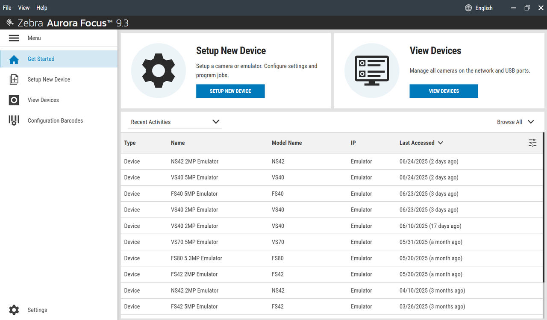Click View Devices card heading
Image resolution: width=547 pixels, height=320 pixels.
pos(435,50)
